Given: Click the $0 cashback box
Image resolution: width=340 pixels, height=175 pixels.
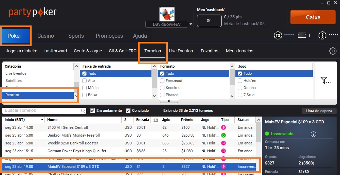Looking at the screenshot, I should click(x=209, y=21).
